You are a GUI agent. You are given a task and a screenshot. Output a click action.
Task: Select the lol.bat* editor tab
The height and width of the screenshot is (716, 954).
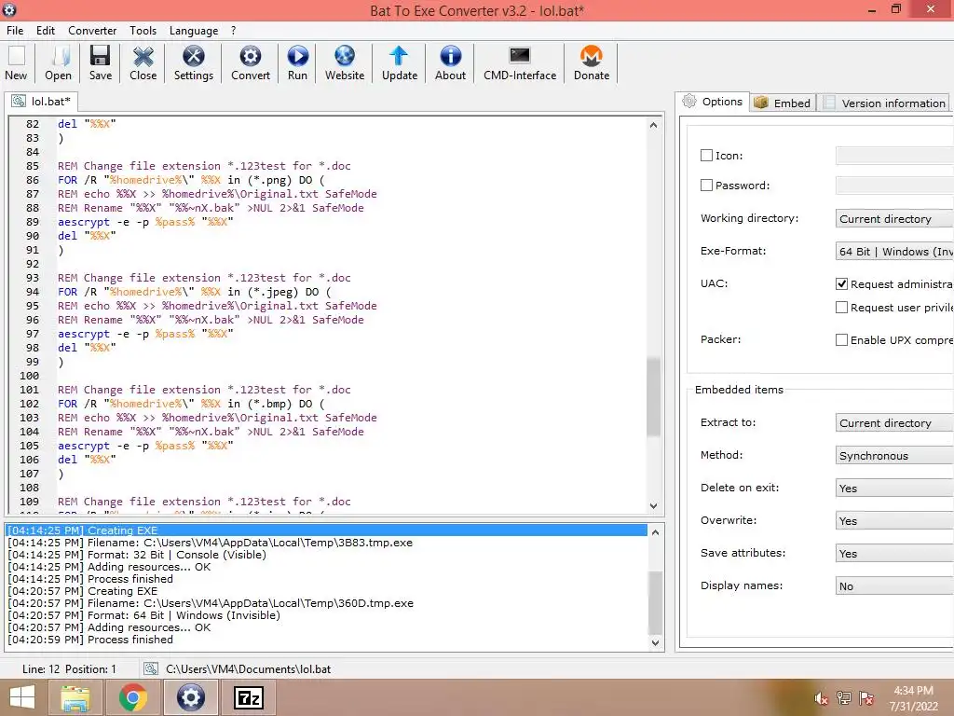click(41, 101)
